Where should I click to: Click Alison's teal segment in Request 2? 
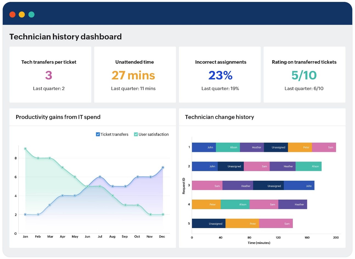tap(308, 166)
